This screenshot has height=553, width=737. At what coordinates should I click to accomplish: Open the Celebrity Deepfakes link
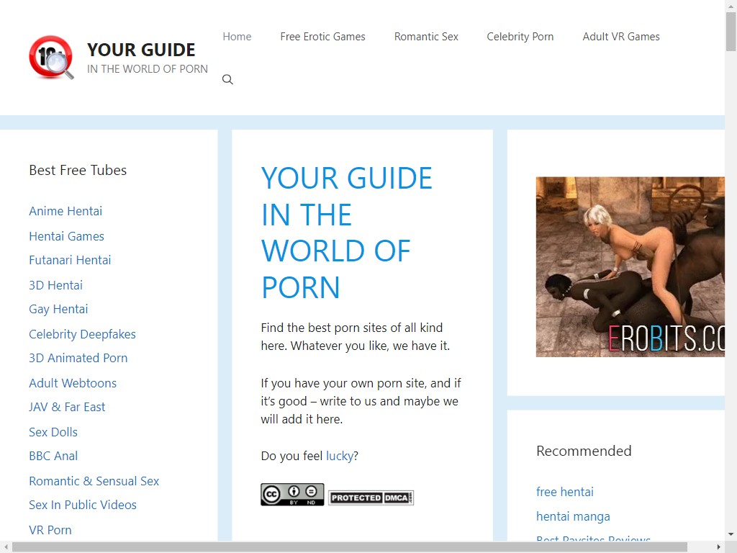82,334
